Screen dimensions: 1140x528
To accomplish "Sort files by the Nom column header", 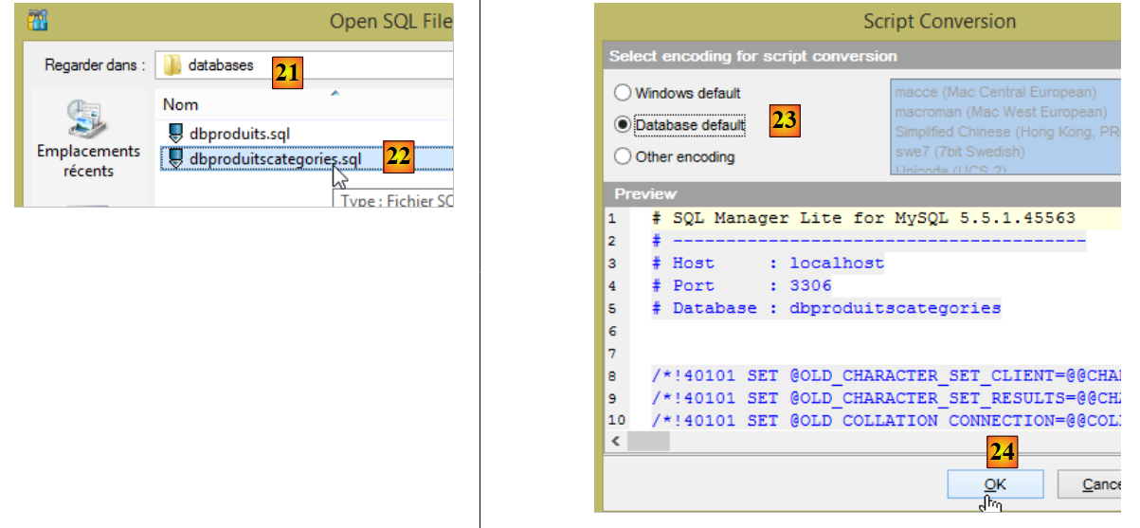I will [x=181, y=104].
